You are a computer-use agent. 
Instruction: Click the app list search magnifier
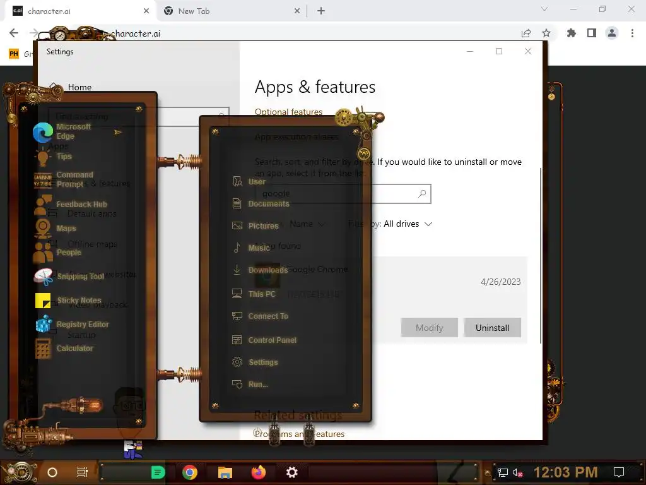pos(422,193)
